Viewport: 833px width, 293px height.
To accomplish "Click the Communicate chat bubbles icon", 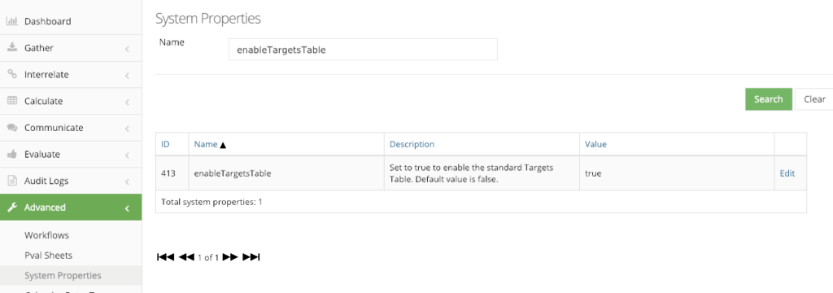I will [x=11, y=127].
